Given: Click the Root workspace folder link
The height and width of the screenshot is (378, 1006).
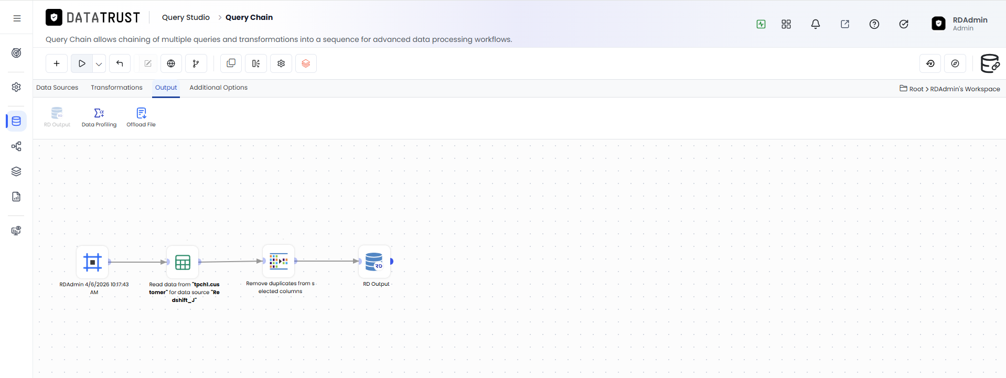Looking at the screenshot, I should point(916,89).
